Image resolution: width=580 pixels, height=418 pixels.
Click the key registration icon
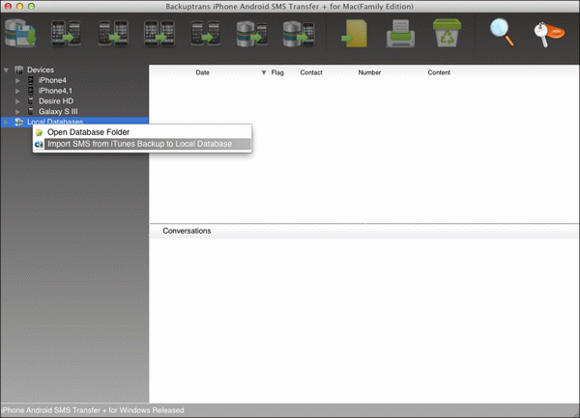pos(549,34)
